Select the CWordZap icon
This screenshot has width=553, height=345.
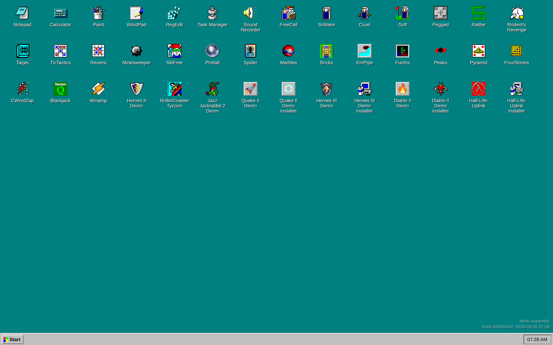(22, 89)
